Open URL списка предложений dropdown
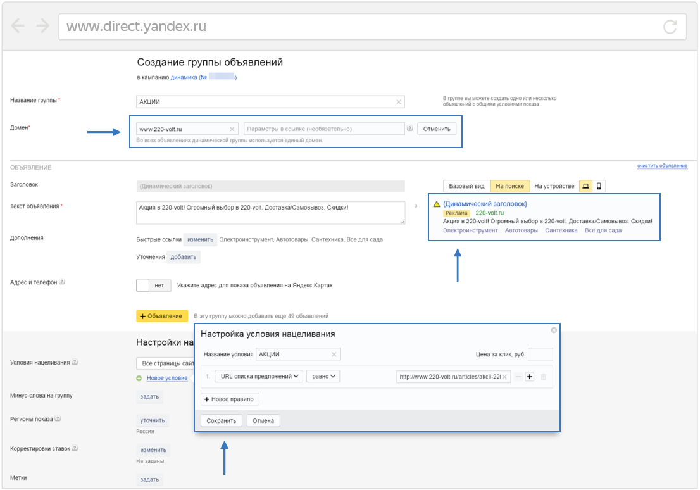 click(x=259, y=377)
